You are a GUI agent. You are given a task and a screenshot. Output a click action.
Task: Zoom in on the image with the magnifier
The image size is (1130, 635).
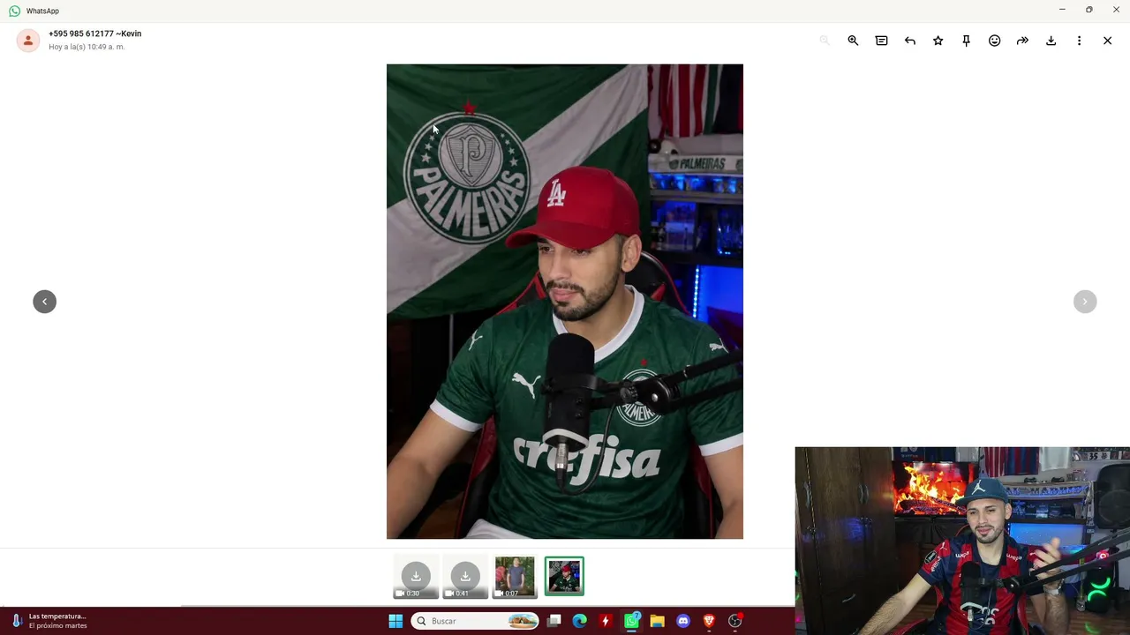pyautogui.click(x=853, y=41)
